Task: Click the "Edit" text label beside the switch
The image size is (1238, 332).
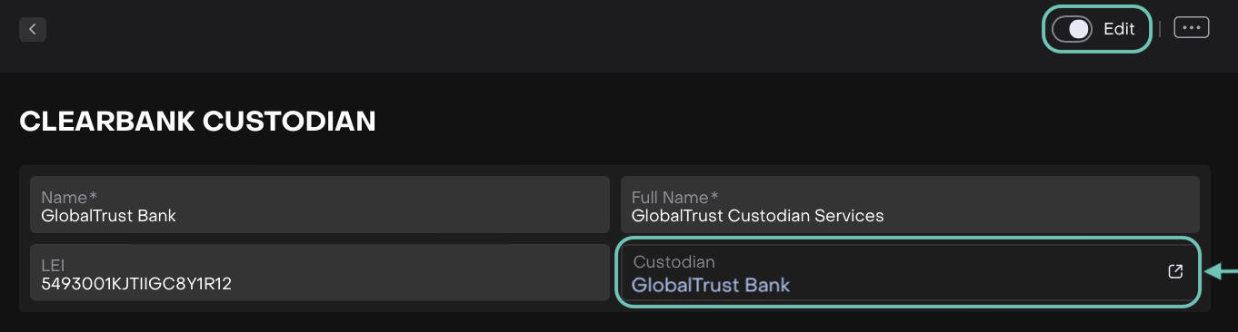Action: (1119, 29)
